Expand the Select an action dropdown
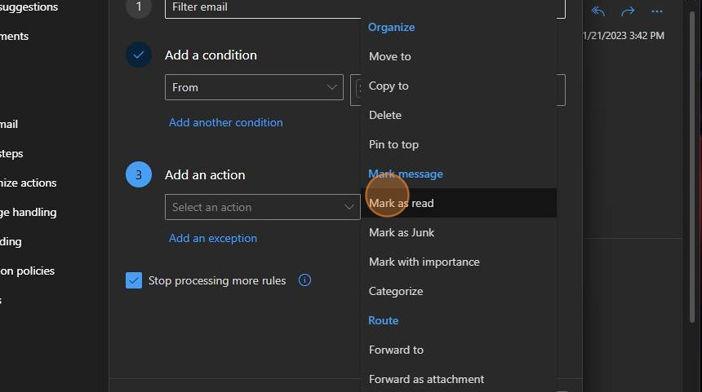 coord(262,207)
